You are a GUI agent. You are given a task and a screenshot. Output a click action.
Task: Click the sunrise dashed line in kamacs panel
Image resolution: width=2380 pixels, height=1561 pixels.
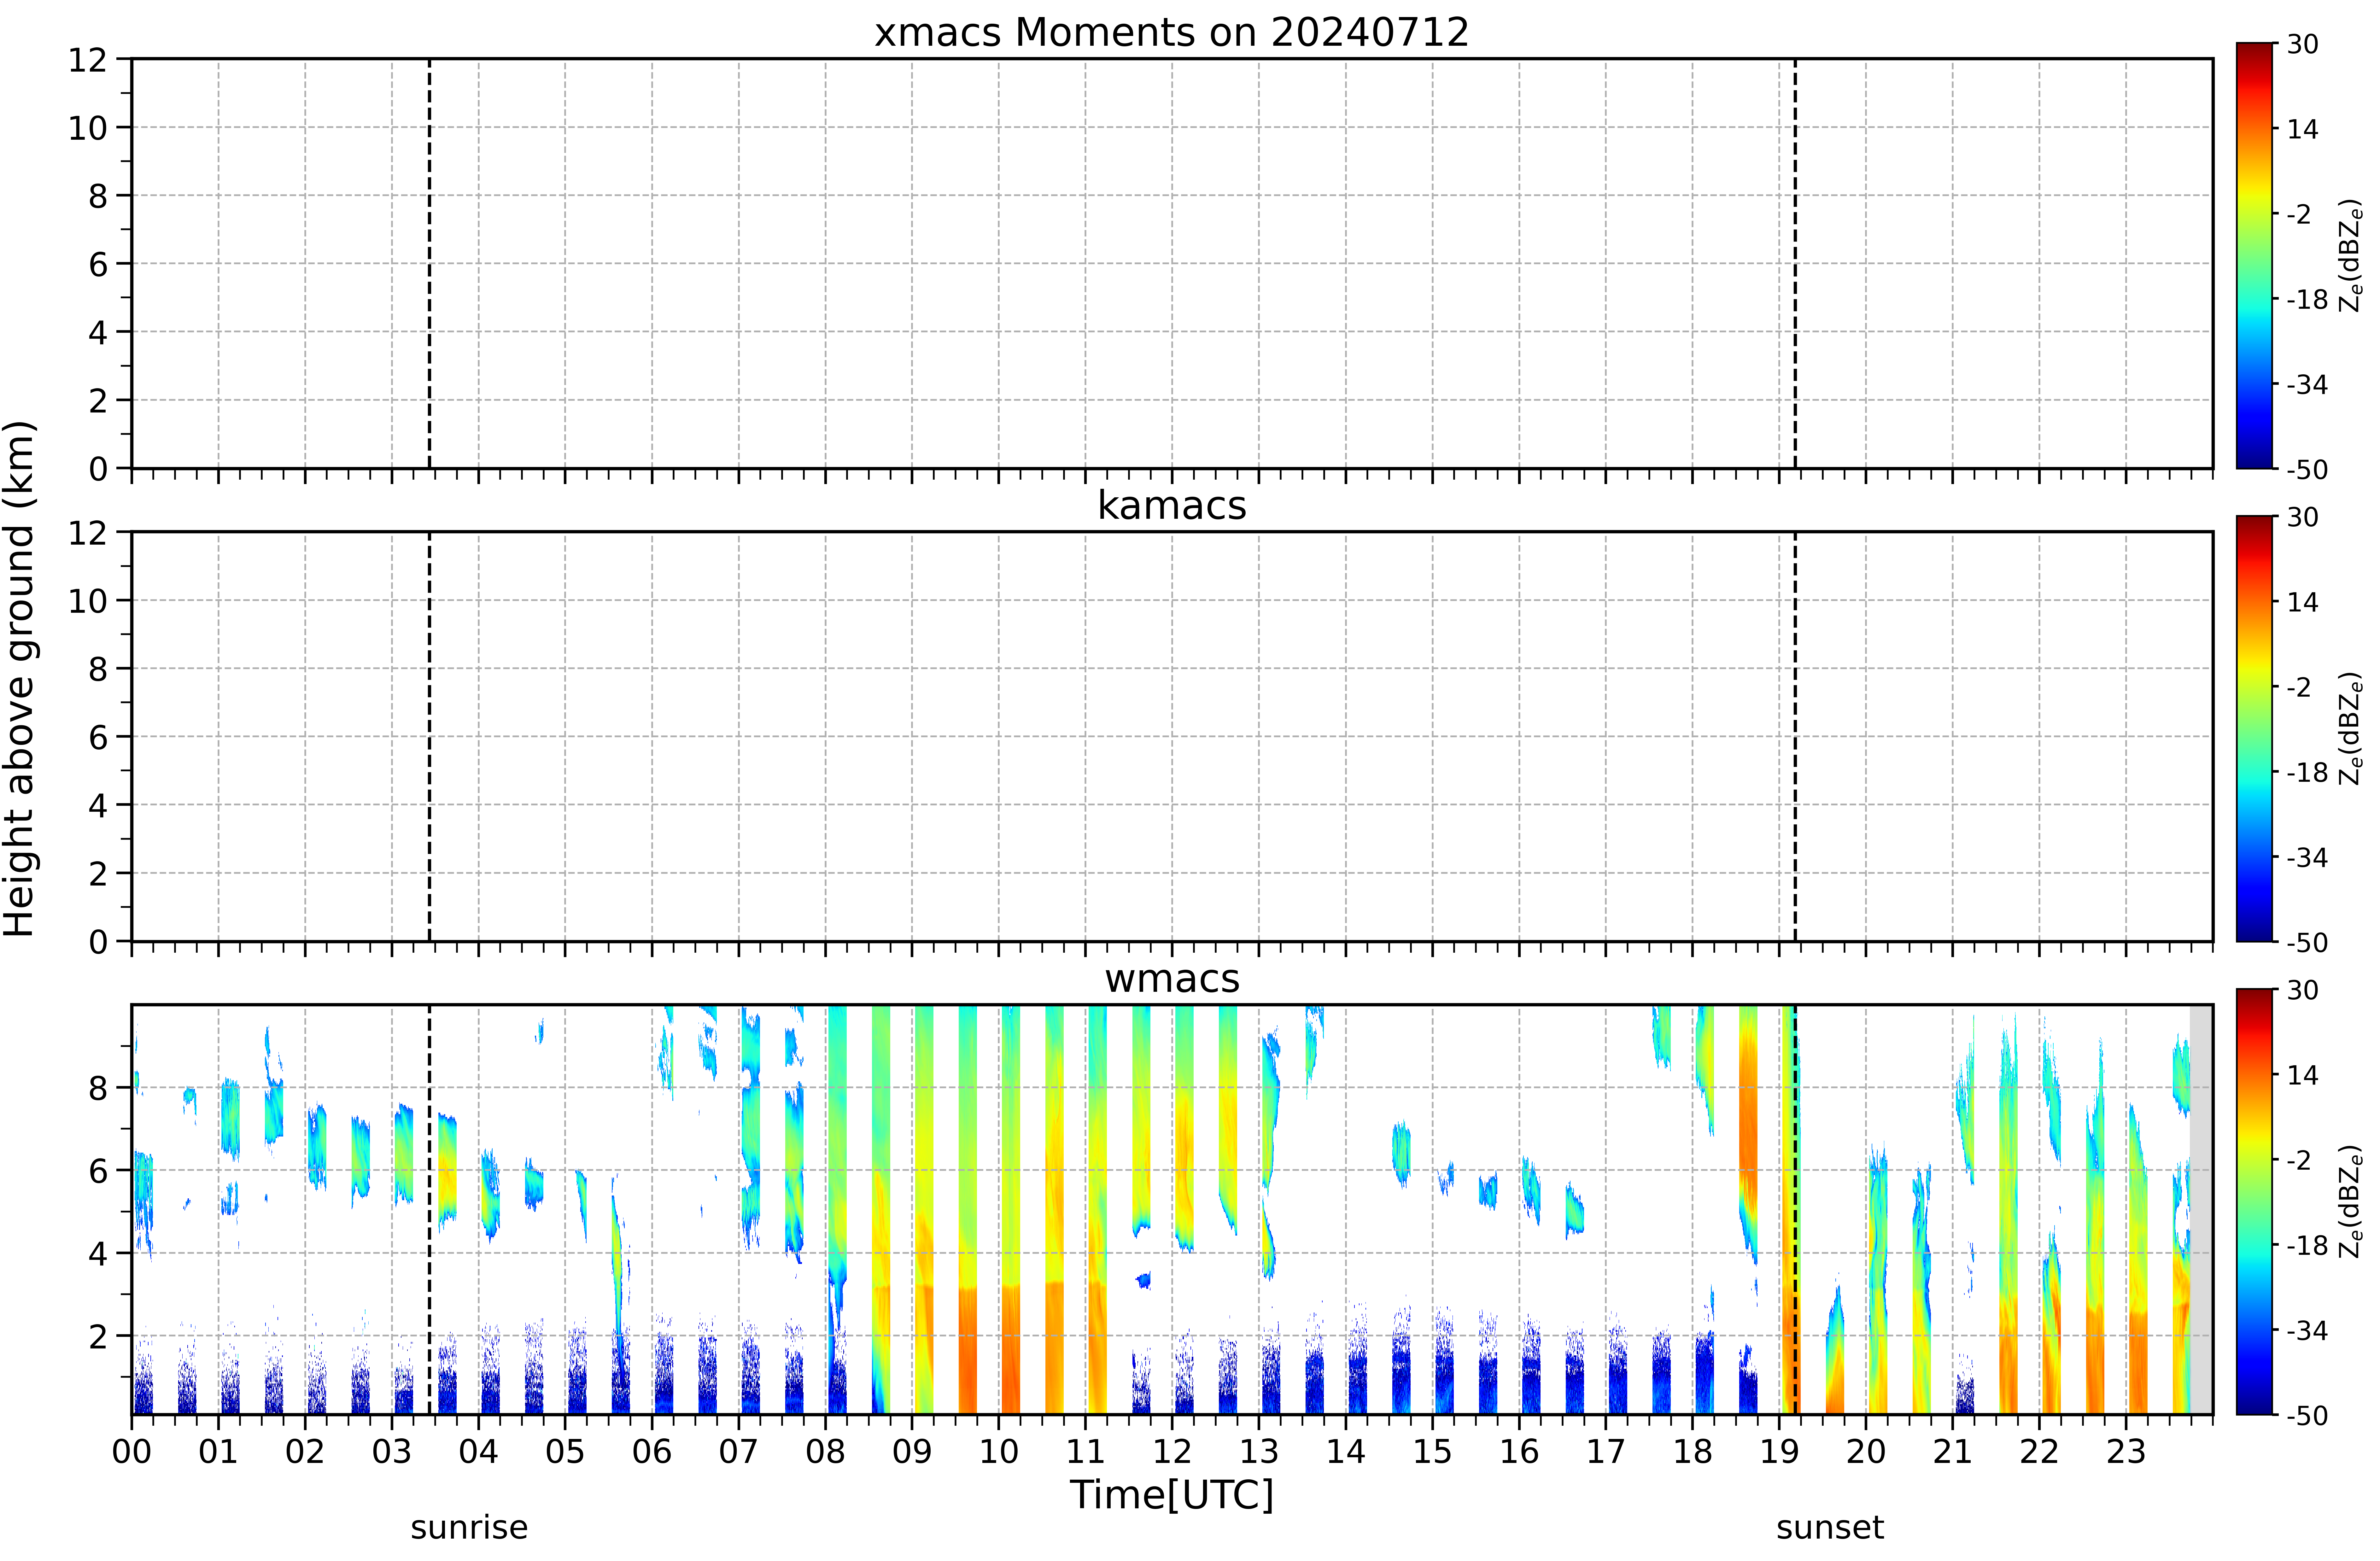[430, 736]
